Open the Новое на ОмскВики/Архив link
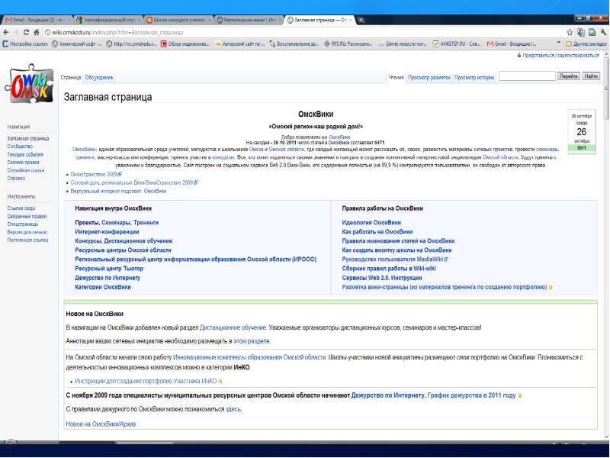Image resolution: width=610 pixels, height=458 pixels. coord(101,424)
